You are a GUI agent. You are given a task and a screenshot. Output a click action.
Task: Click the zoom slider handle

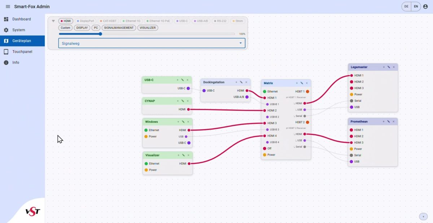pyautogui.click(x=100, y=34)
